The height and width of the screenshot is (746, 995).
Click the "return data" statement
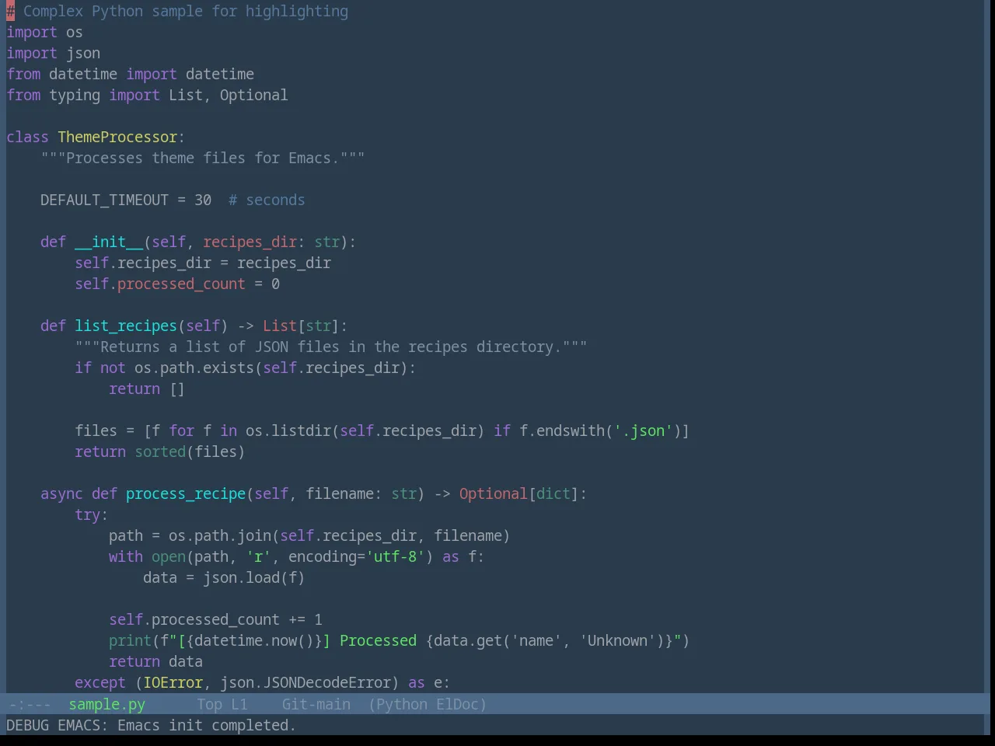pyautogui.click(x=155, y=661)
